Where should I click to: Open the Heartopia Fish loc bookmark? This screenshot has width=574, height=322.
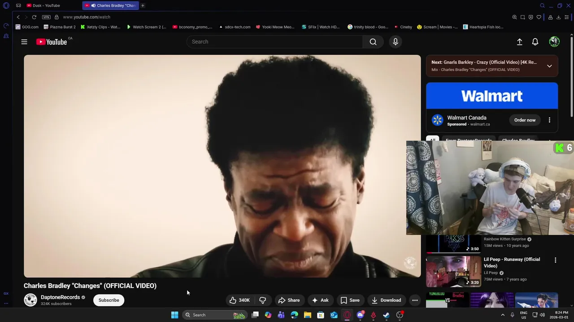coord(483,27)
